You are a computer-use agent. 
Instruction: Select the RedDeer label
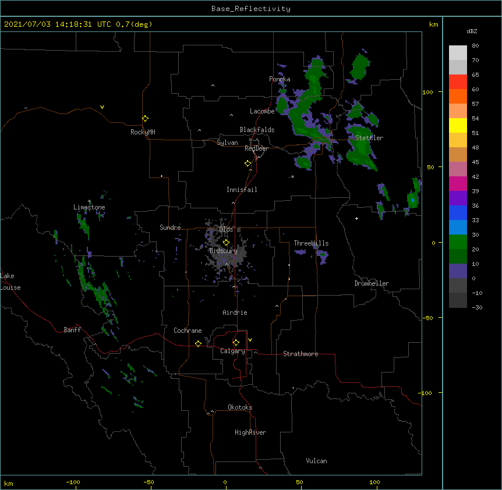pos(256,148)
